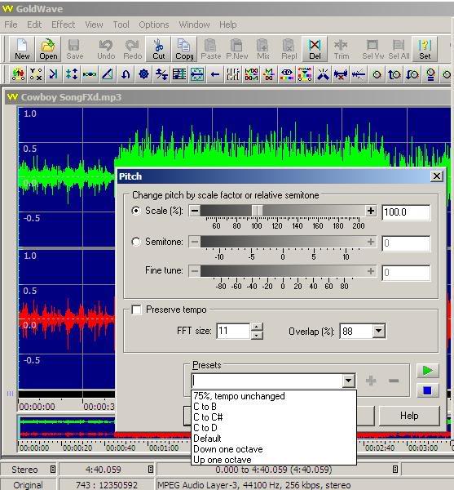454x490 pixels.
Task: Click the Help button in Pitch dialog
Action: [409, 416]
